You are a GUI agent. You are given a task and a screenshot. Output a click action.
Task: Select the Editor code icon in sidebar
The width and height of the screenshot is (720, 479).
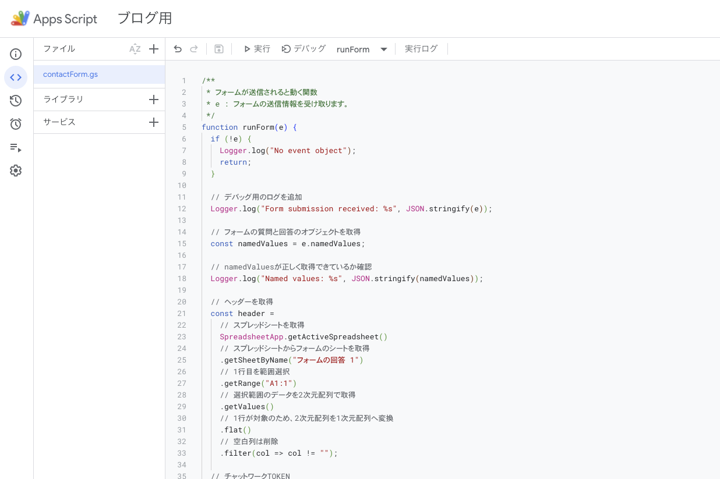pyautogui.click(x=16, y=77)
